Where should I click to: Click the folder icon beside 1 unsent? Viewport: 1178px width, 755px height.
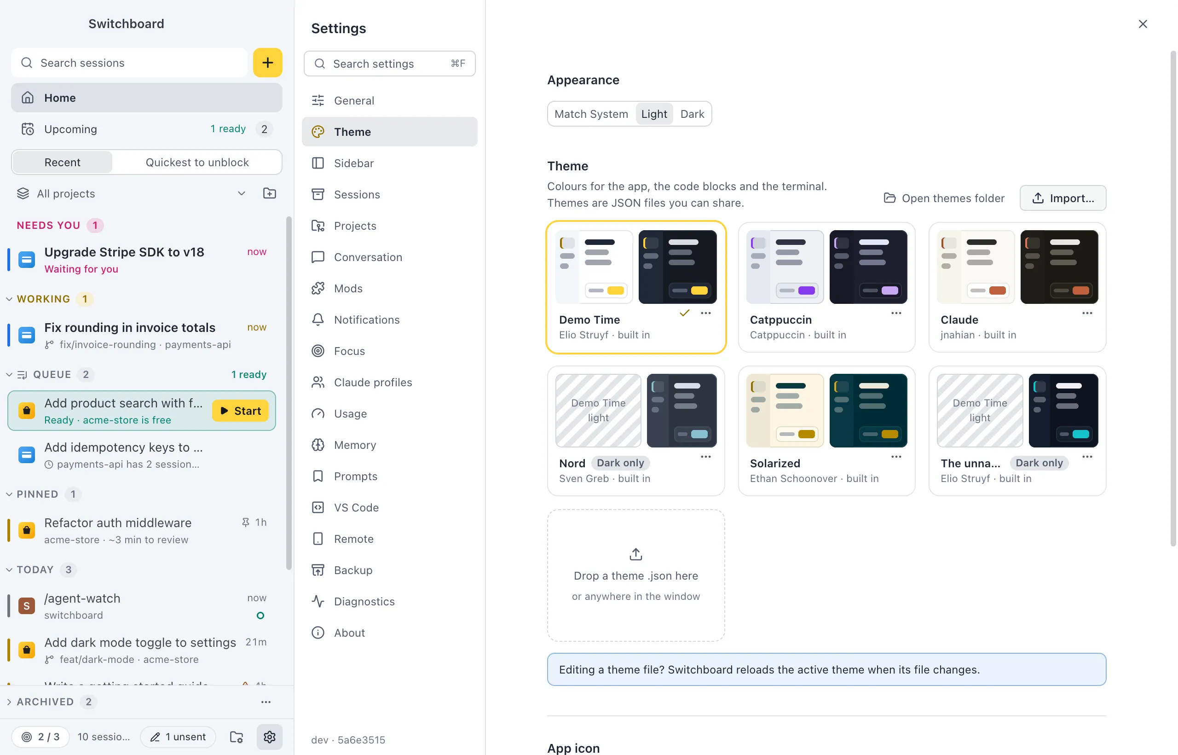click(237, 737)
